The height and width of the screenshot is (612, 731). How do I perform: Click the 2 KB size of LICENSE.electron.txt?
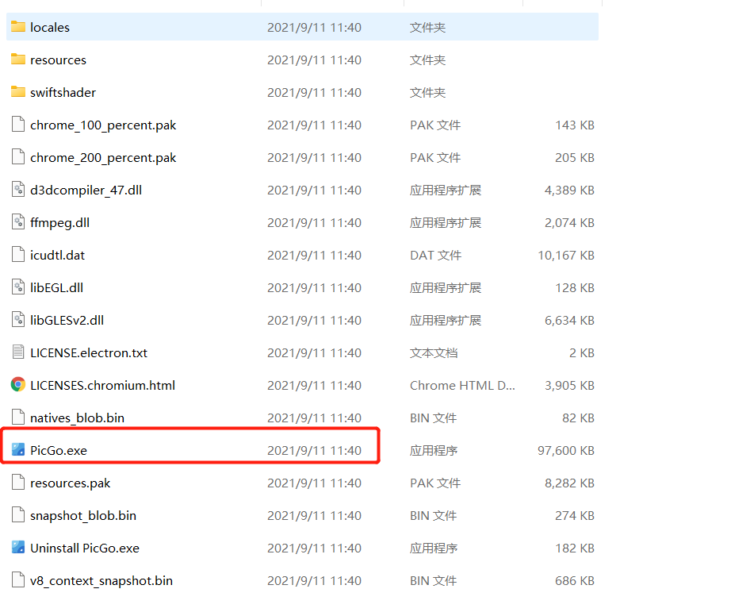pos(582,353)
